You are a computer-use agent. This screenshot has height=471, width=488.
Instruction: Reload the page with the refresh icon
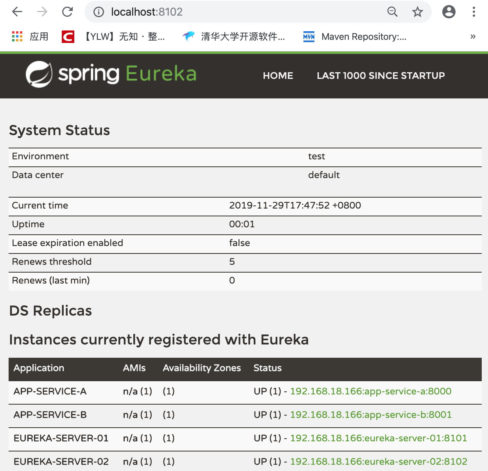point(68,12)
